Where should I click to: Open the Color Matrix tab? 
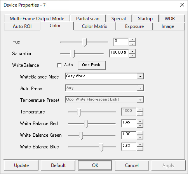(94, 26)
